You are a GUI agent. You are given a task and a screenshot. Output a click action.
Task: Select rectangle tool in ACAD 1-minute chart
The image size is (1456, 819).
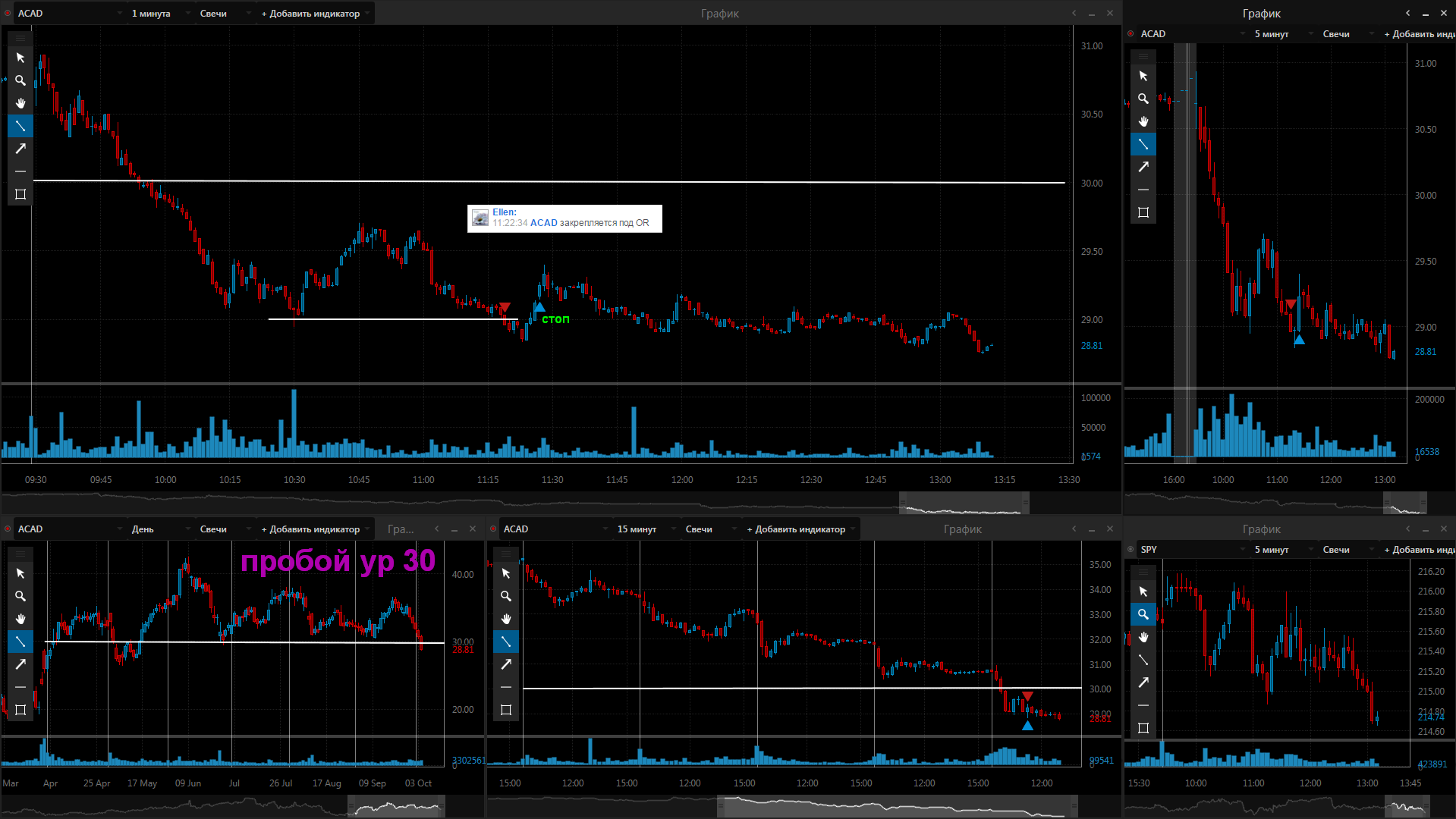(x=20, y=194)
